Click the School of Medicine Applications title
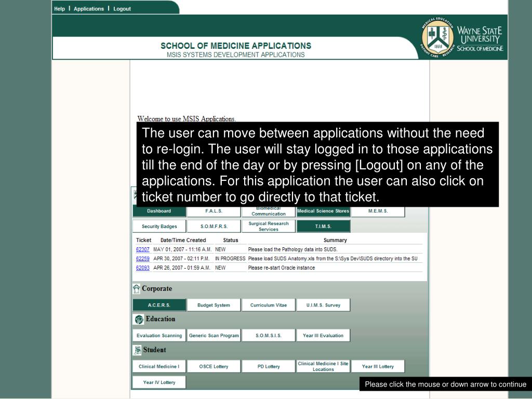The height and width of the screenshot is (399, 532). click(236, 46)
